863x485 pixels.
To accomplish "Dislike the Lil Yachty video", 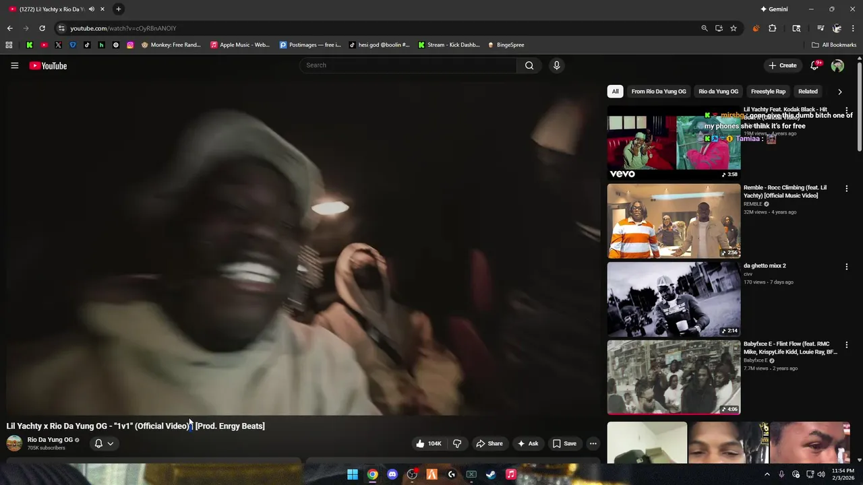I will point(457,443).
